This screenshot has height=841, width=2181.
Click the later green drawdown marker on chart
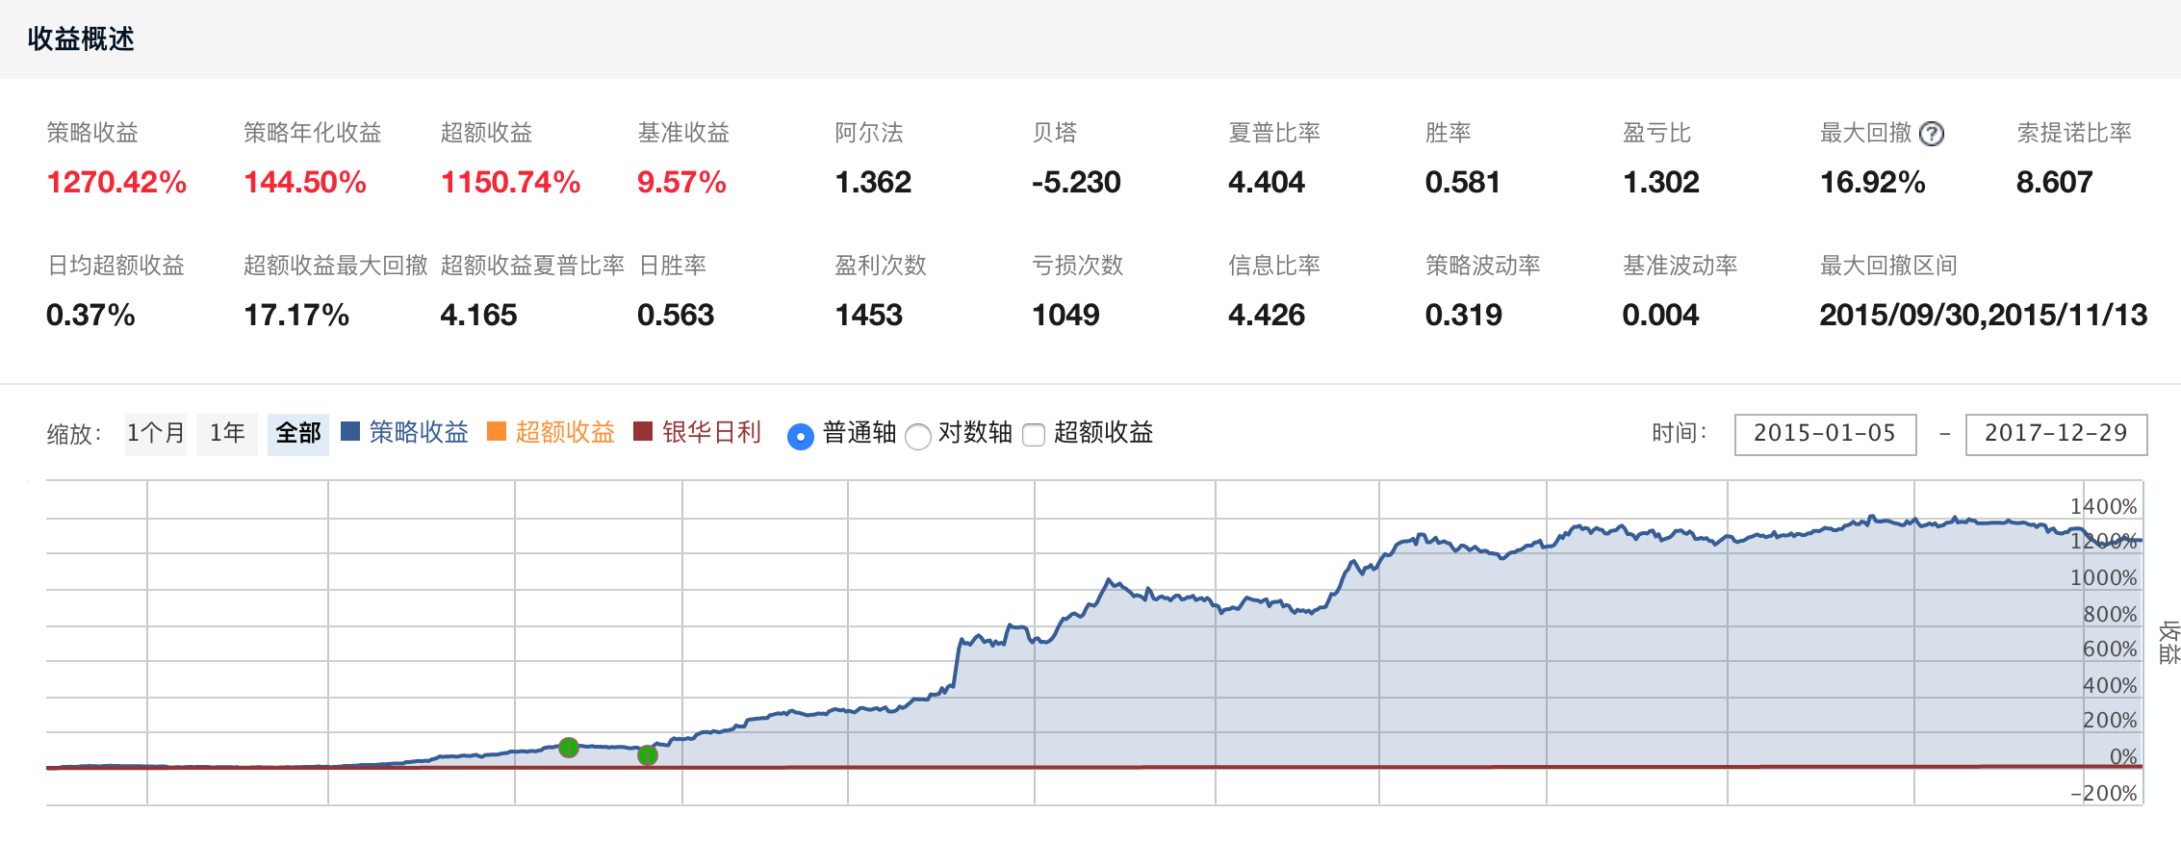click(648, 755)
